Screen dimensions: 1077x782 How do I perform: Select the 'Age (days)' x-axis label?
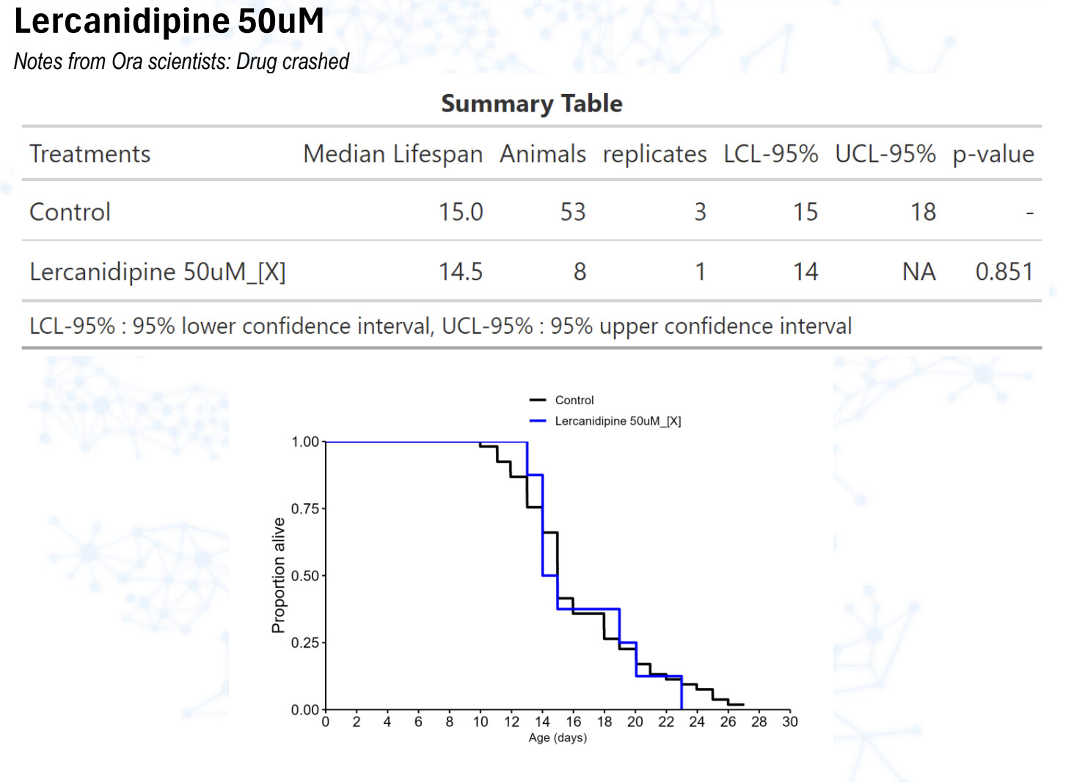click(x=558, y=738)
